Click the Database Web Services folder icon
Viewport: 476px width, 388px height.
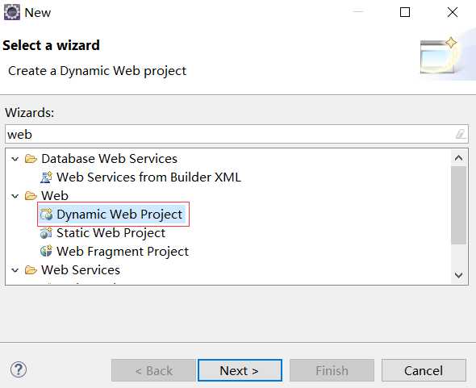(31, 159)
